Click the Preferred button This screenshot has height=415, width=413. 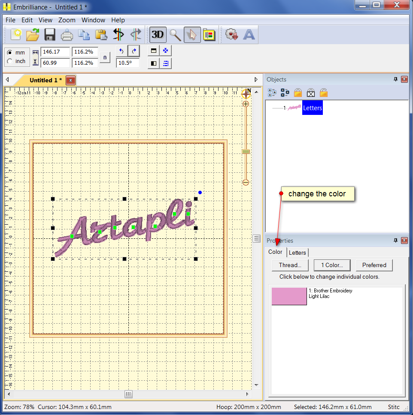pos(374,265)
